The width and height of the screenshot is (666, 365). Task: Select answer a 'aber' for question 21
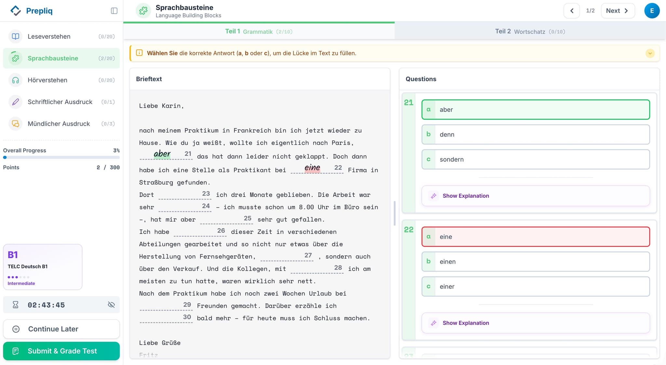[536, 110]
